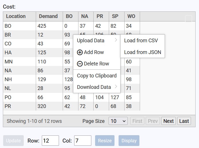Screen dimensions: 199x148
Task: Click the SP column header
Action: click(117, 16)
